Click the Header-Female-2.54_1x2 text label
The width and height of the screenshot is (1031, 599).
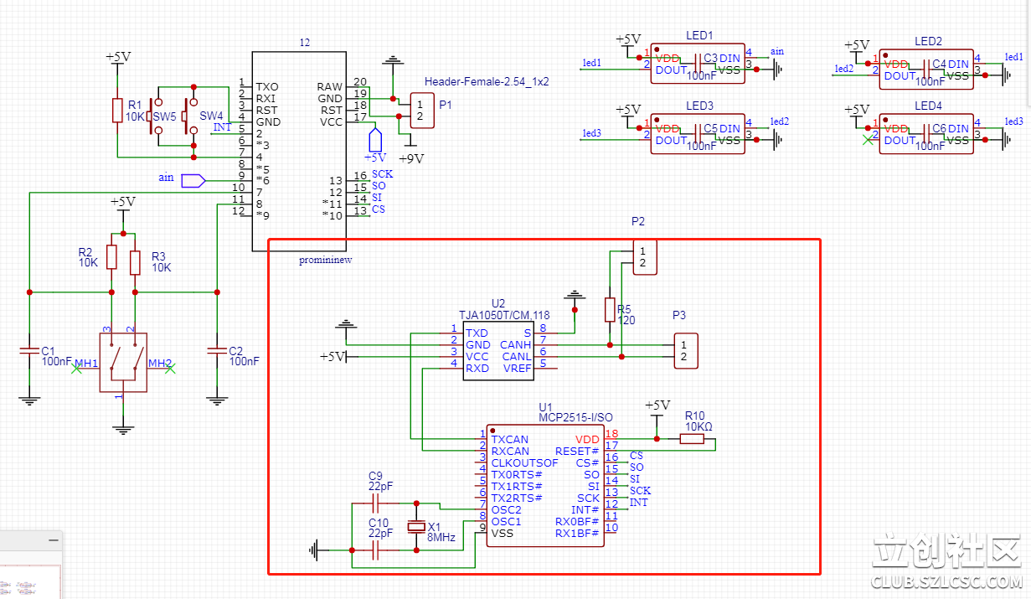tap(487, 81)
